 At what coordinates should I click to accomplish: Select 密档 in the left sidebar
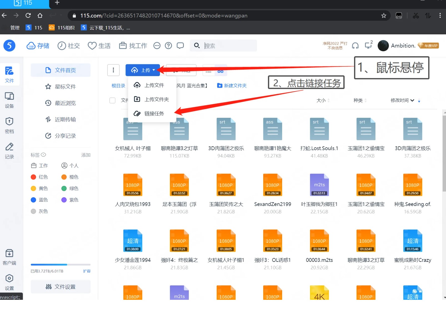pos(9,125)
